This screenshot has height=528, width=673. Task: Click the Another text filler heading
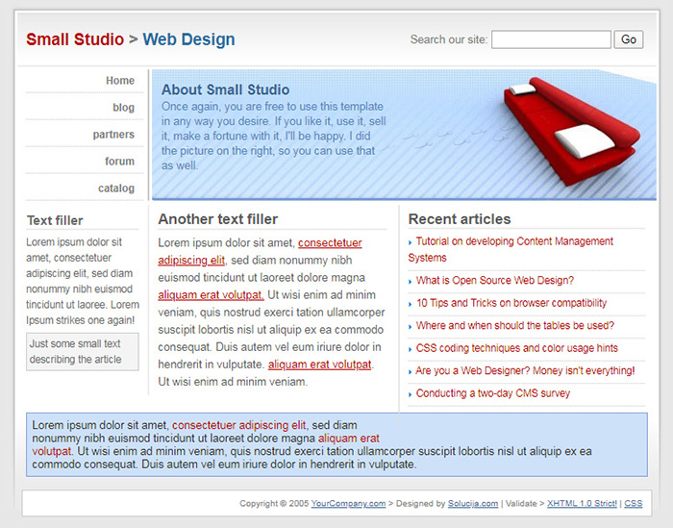point(218,219)
